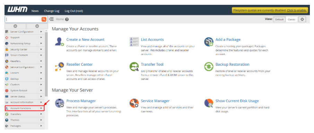Open the Reseller Center link

[x=79, y=64]
